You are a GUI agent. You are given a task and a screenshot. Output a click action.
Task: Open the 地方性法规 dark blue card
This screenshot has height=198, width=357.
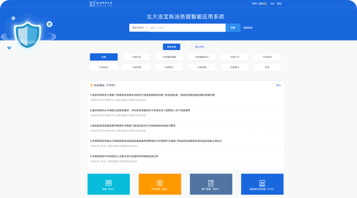262,184
